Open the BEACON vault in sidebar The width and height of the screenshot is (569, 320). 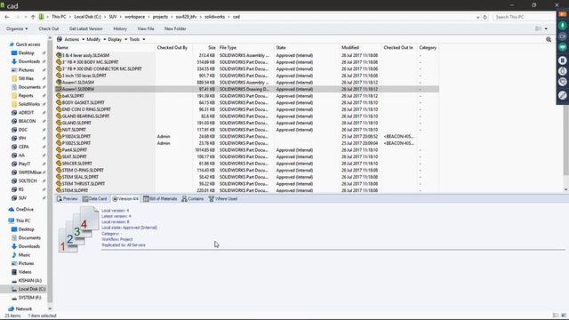pos(28,121)
